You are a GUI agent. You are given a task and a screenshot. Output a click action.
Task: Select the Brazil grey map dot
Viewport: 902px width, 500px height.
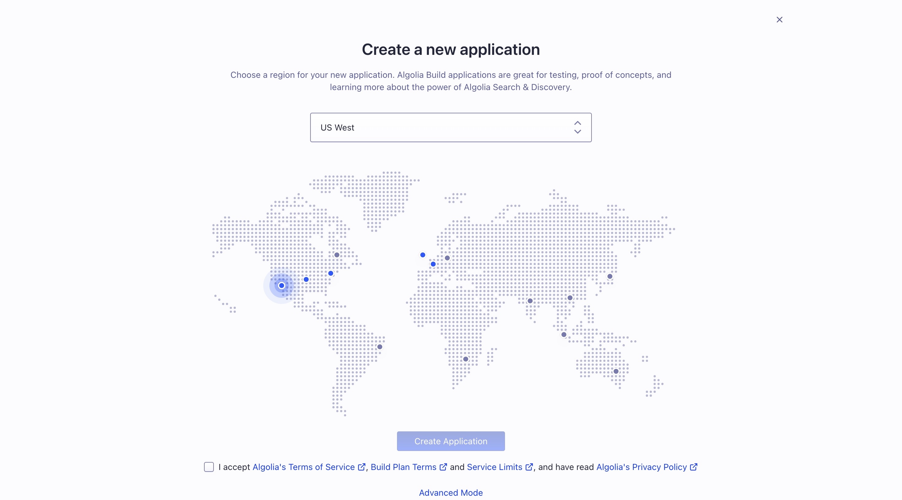click(380, 347)
